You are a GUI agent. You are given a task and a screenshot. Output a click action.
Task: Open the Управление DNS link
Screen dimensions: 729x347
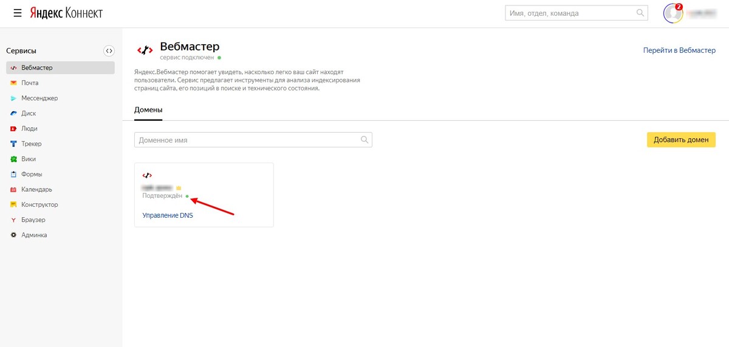point(168,215)
